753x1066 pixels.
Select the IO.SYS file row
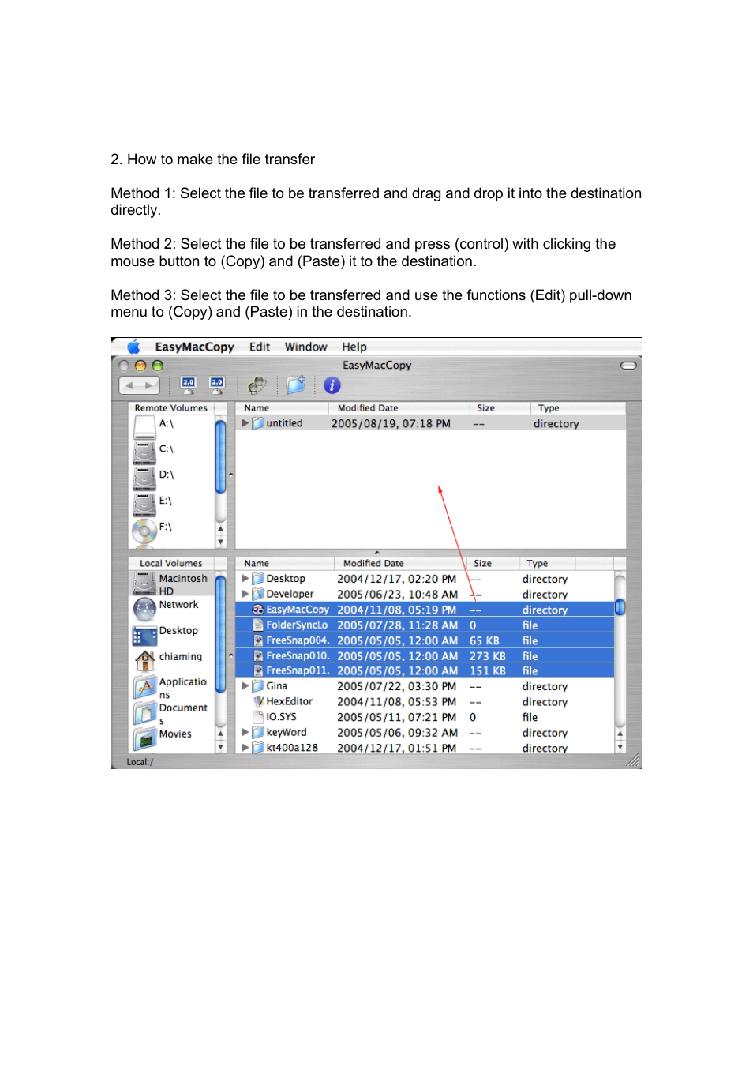(x=425, y=717)
